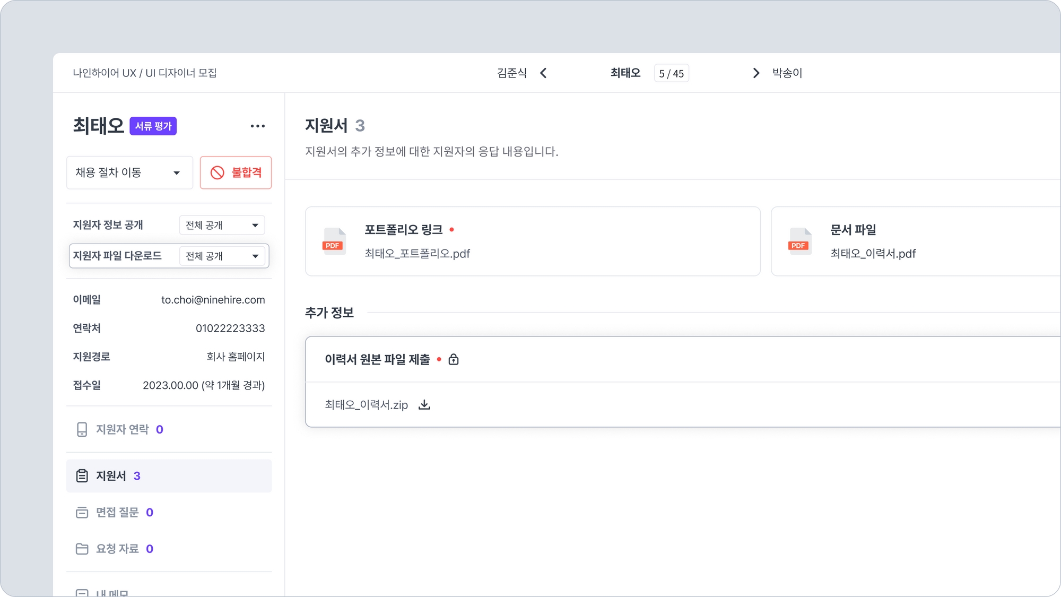Go to previous applicant 김준식
The height and width of the screenshot is (597, 1061).
(511, 73)
